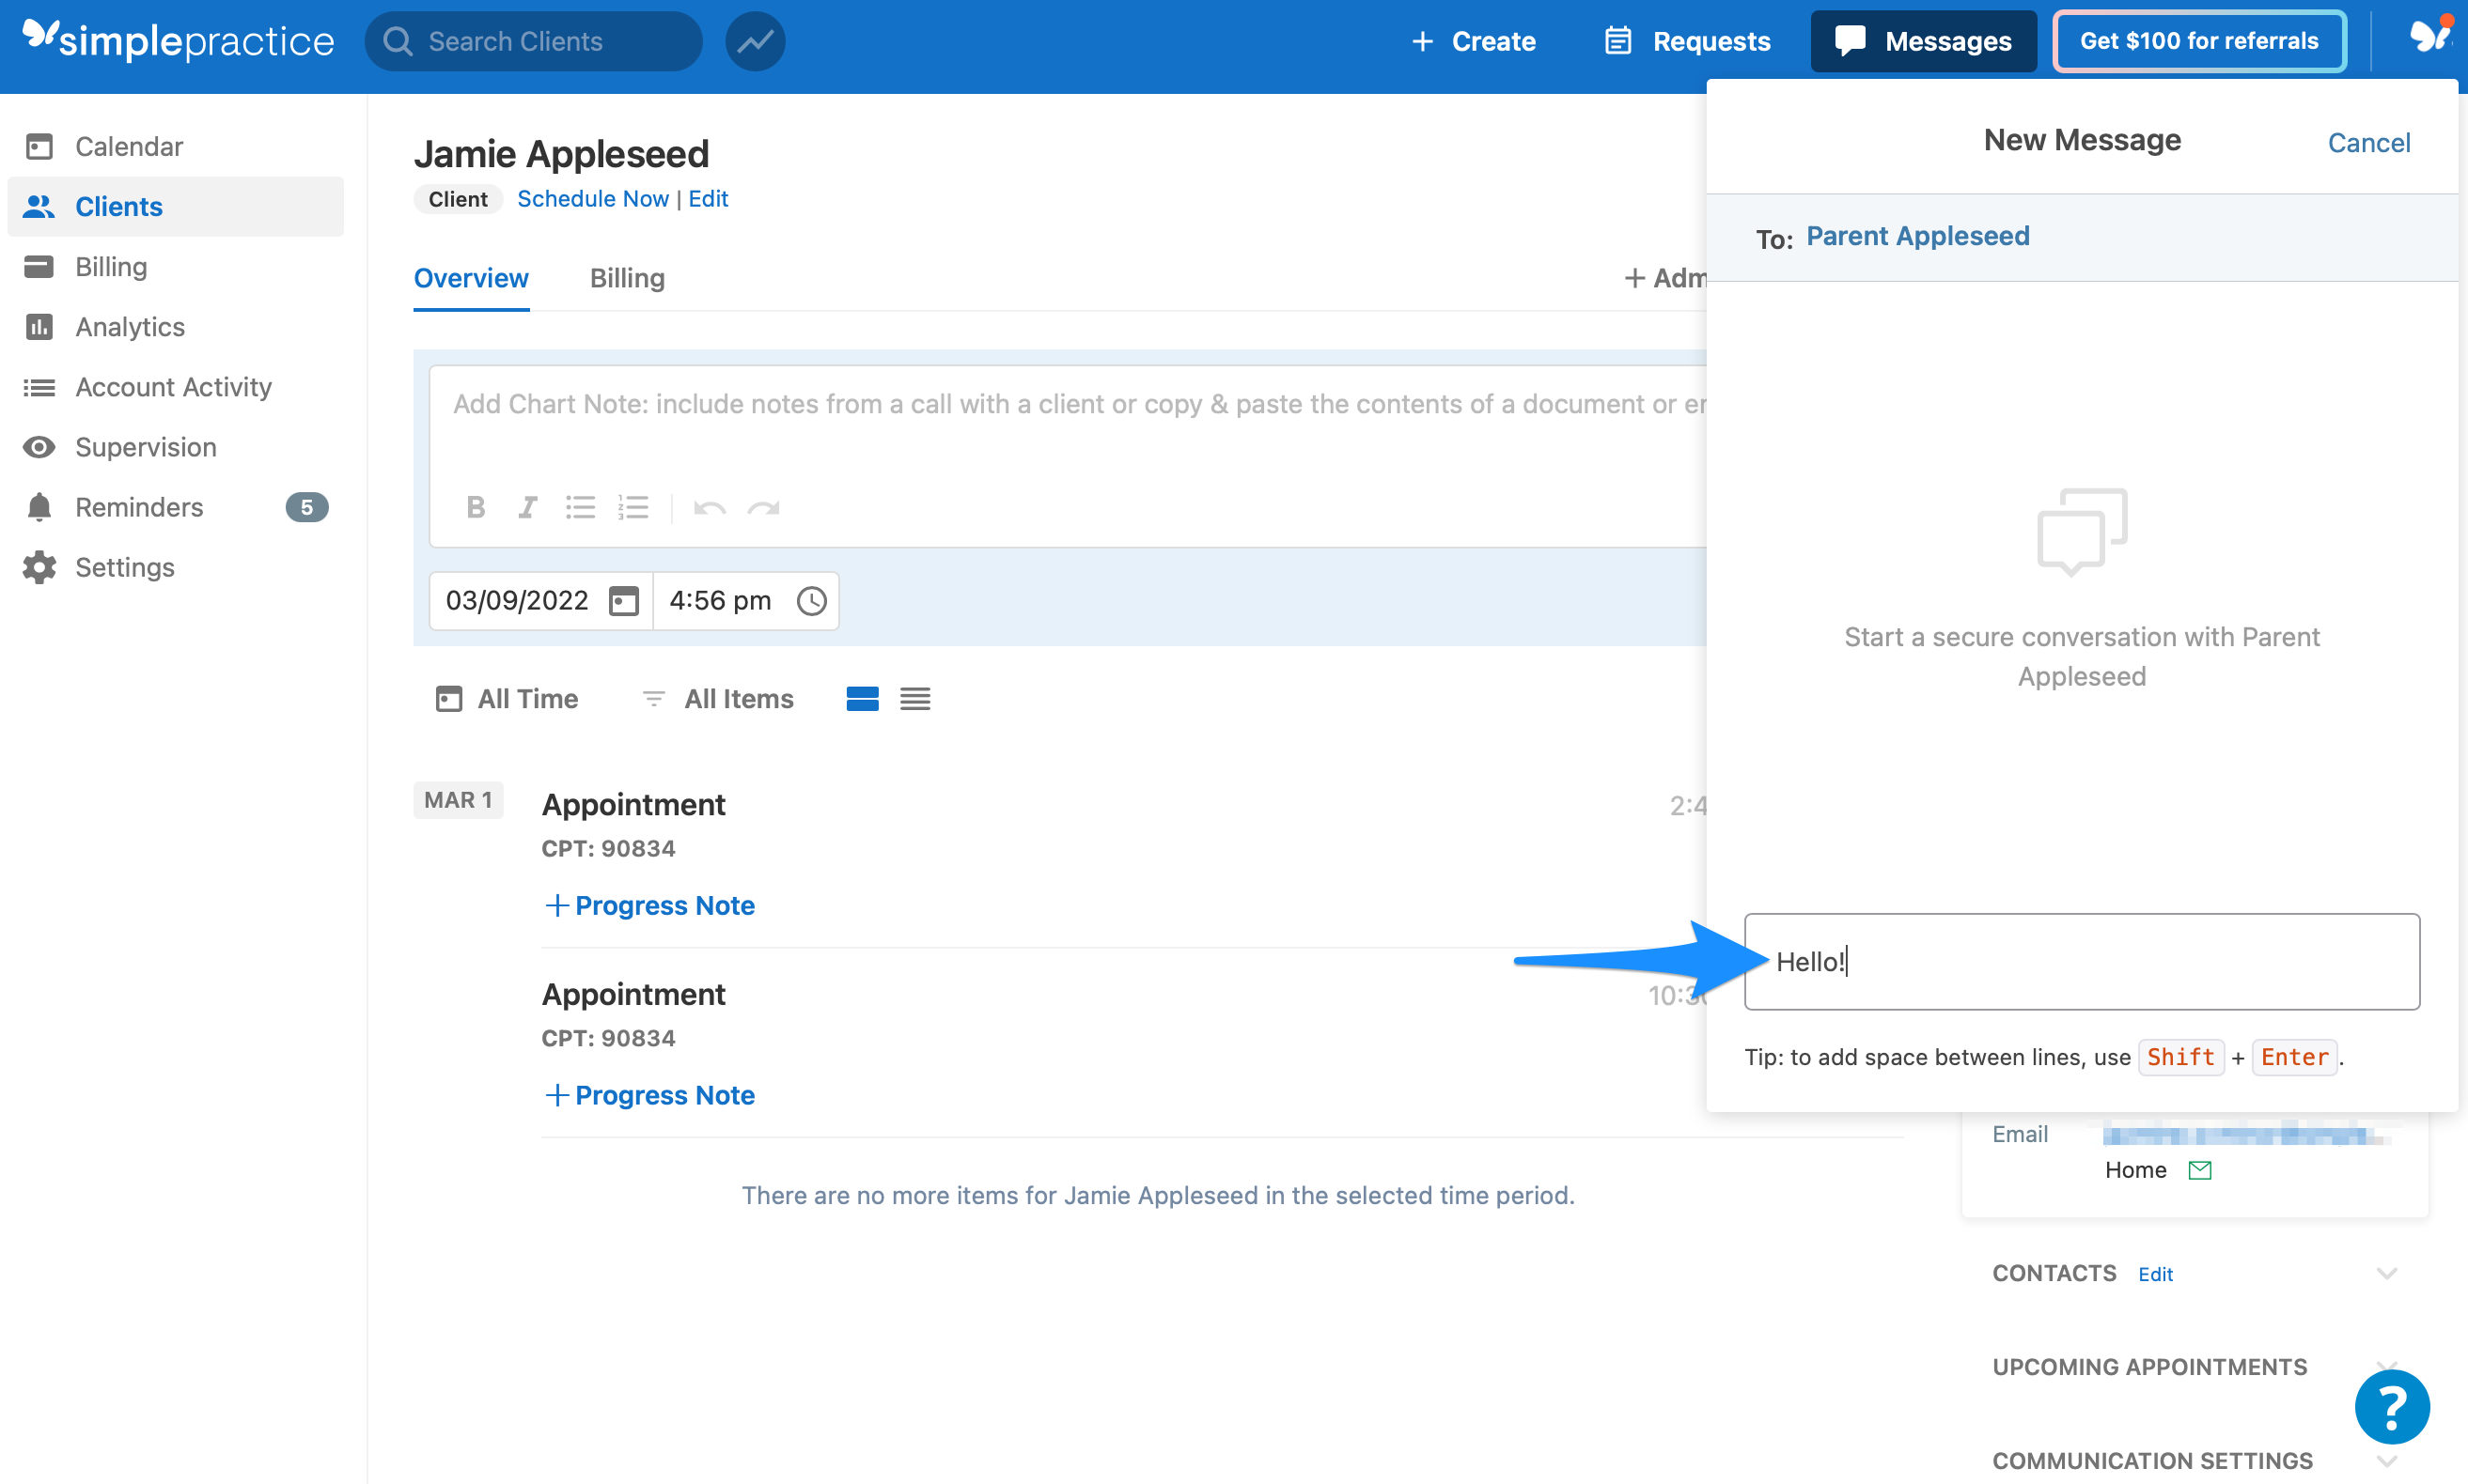Click the Clients people icon
The width and height of the screenshot is (2468, 1484).
click(x=39, y=206)
